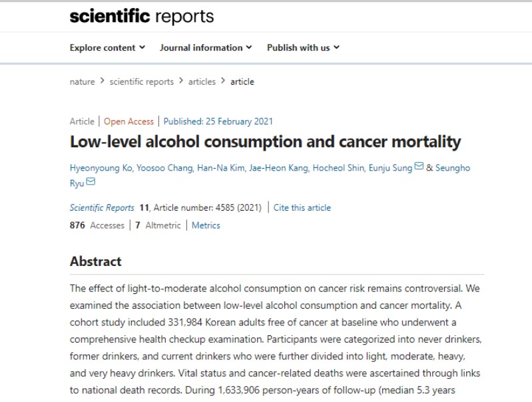
Task: Go to nature breadcrumb link
Action: coord(82,82)
